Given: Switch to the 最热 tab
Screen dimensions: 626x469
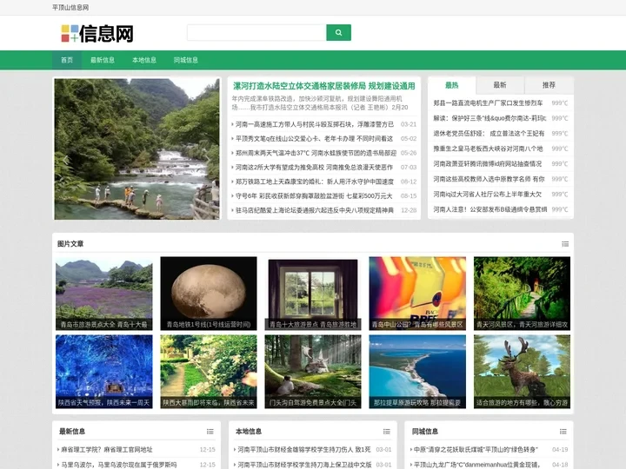Looking at the screenshot, I should click(452, 85).
